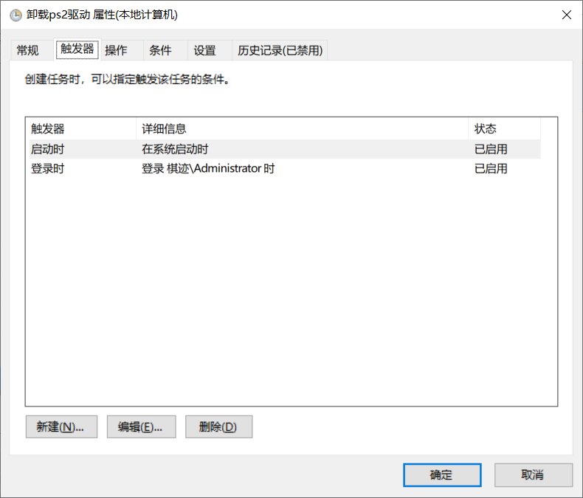Click the clock icon in the title bar
The height and width of the screenshot is (498, 583).
coord(15,15)
